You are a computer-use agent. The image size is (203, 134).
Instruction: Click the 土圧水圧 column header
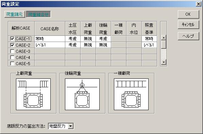coord(73,29)
